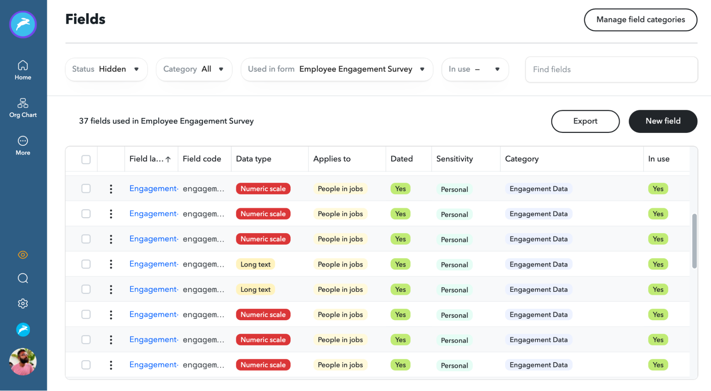This screenshot has width=711, height=391.
Task: Expand the Category All filter
Action: pyautogui.click(x=193, y=69)
